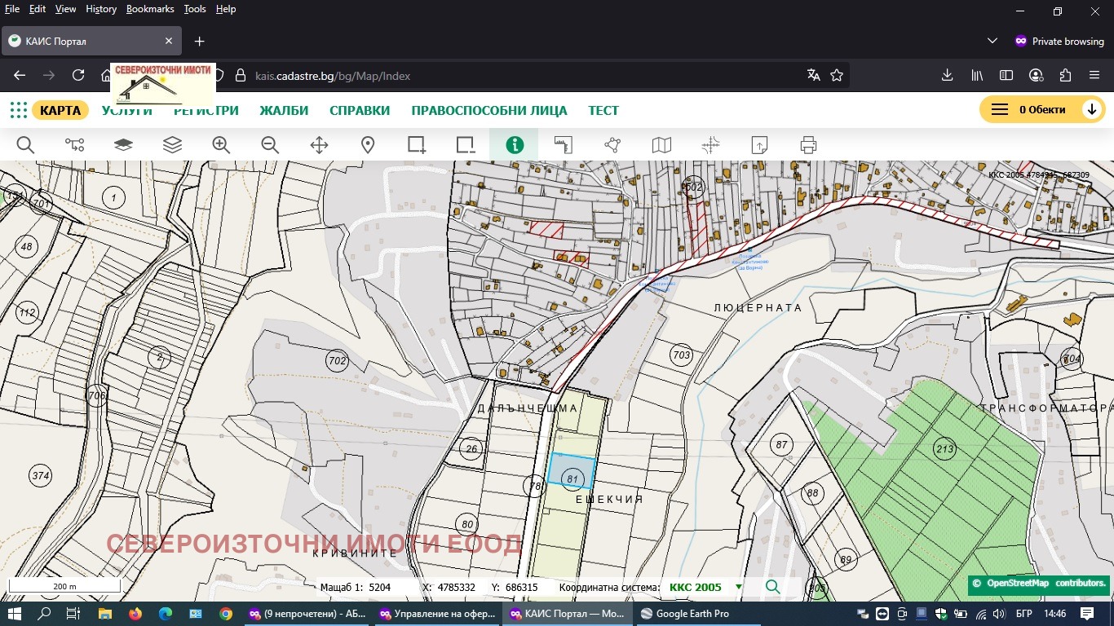This screenshot has height=626, width=1114.
Task: Open the green apps grid menu
Action: (18, 110)
